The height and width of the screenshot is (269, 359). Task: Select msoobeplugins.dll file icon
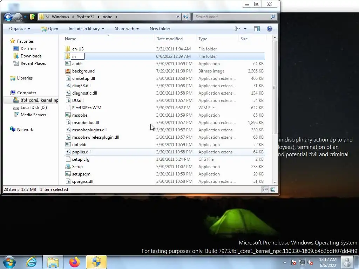click(68, 130)
